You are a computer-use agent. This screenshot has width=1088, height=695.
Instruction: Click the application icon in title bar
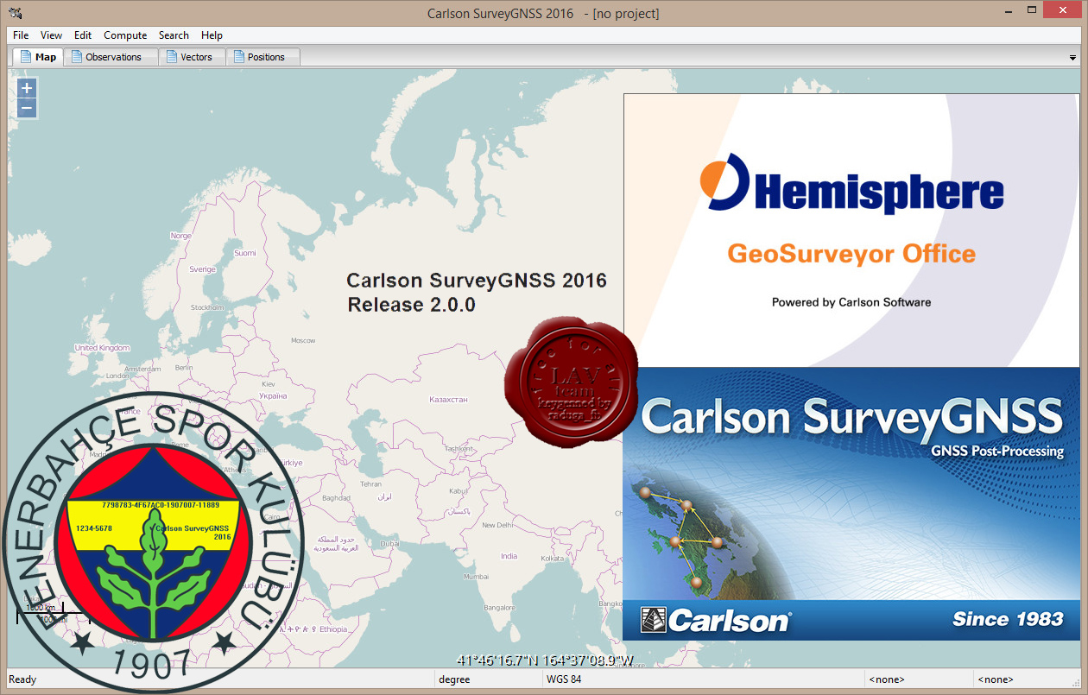(16, 13)
